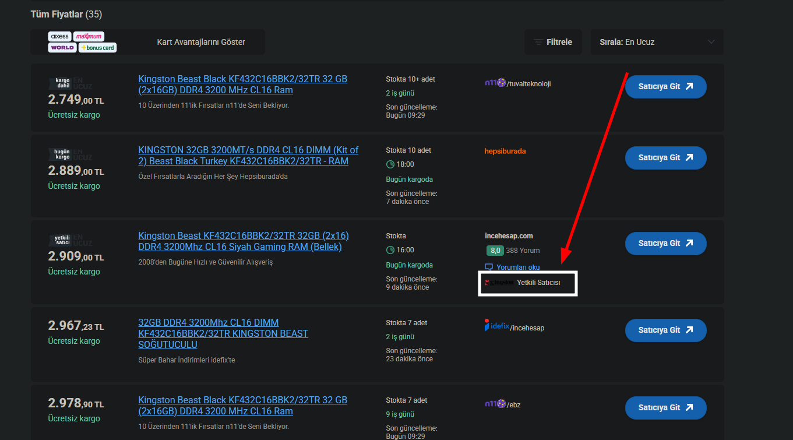Click the bugün kargo badge
Screen dimensions: 793x440
[62, 154]
